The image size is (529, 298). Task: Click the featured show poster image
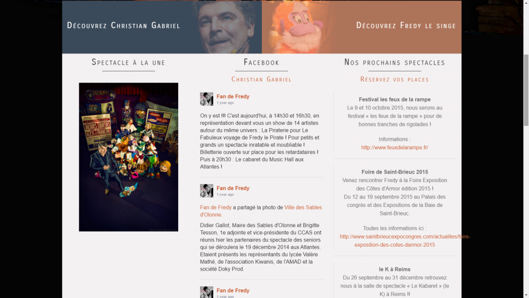[129, 157]
